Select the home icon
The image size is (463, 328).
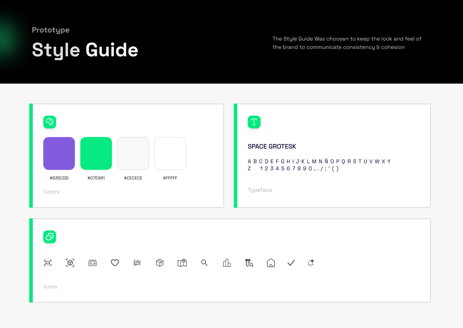point(271,263)
